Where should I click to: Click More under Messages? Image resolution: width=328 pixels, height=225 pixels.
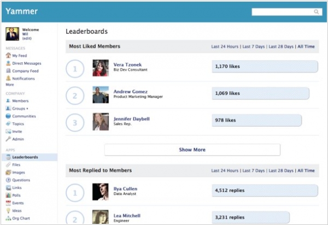click(10, 85)
